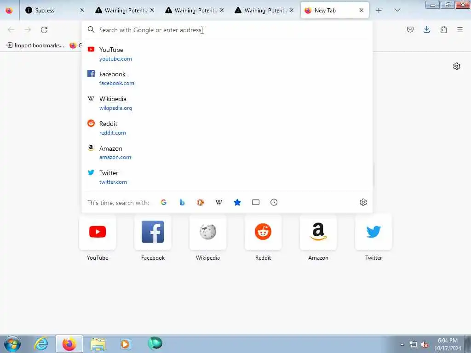Search this time in History clock
This screenshot has height=353, width=471.
[274, 202]
